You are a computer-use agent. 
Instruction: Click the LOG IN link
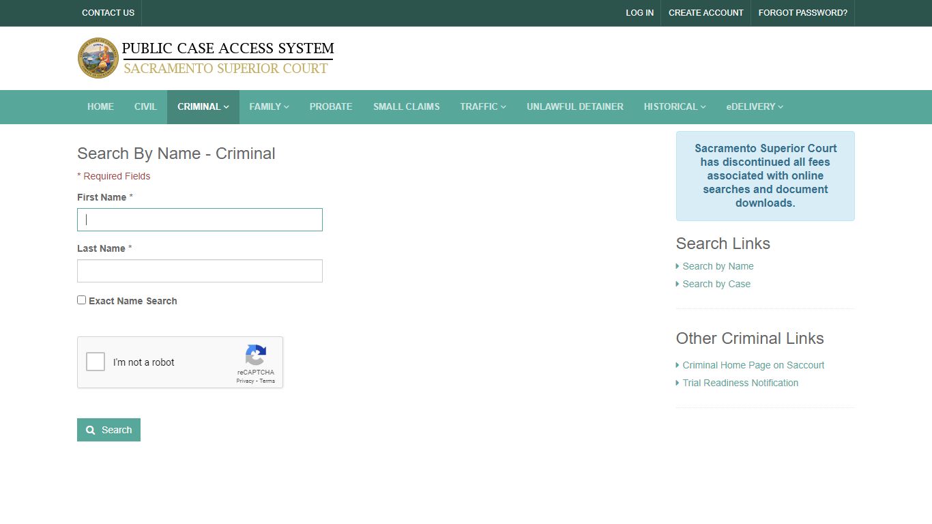tap(639, 13)
